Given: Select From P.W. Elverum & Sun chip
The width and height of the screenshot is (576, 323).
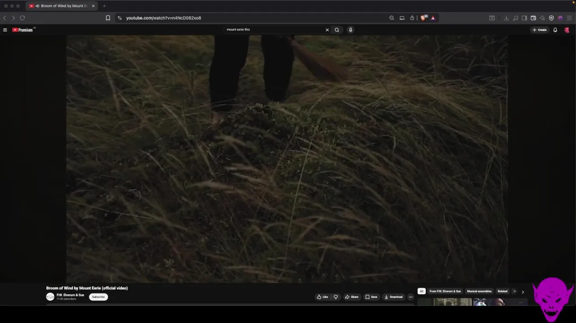Looking at the screenshot, I should point(445,291).
